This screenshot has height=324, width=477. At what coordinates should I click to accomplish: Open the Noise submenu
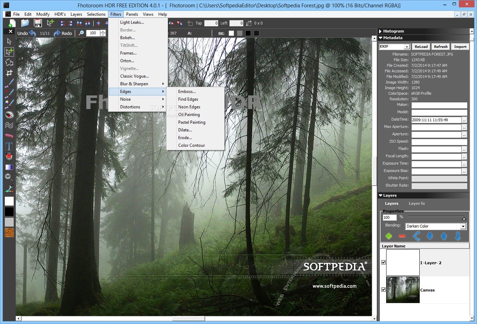[138, 99]
